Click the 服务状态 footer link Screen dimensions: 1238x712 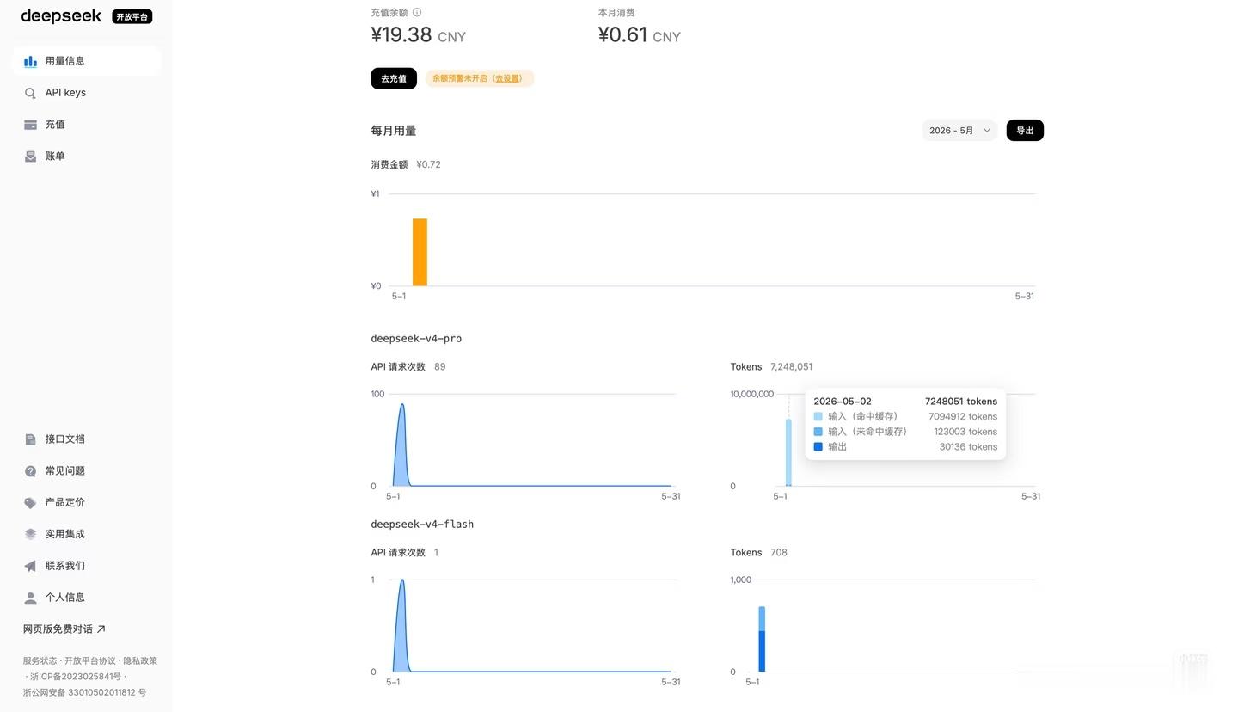coord(40,661)
